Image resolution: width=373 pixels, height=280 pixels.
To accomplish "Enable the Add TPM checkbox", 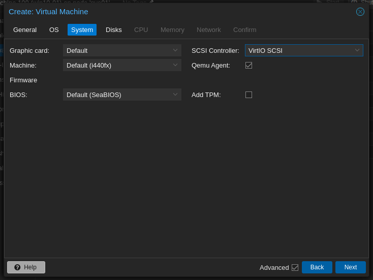I will tap(248, 95).
